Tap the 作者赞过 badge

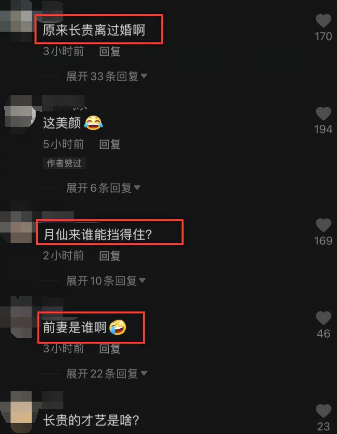64,163
